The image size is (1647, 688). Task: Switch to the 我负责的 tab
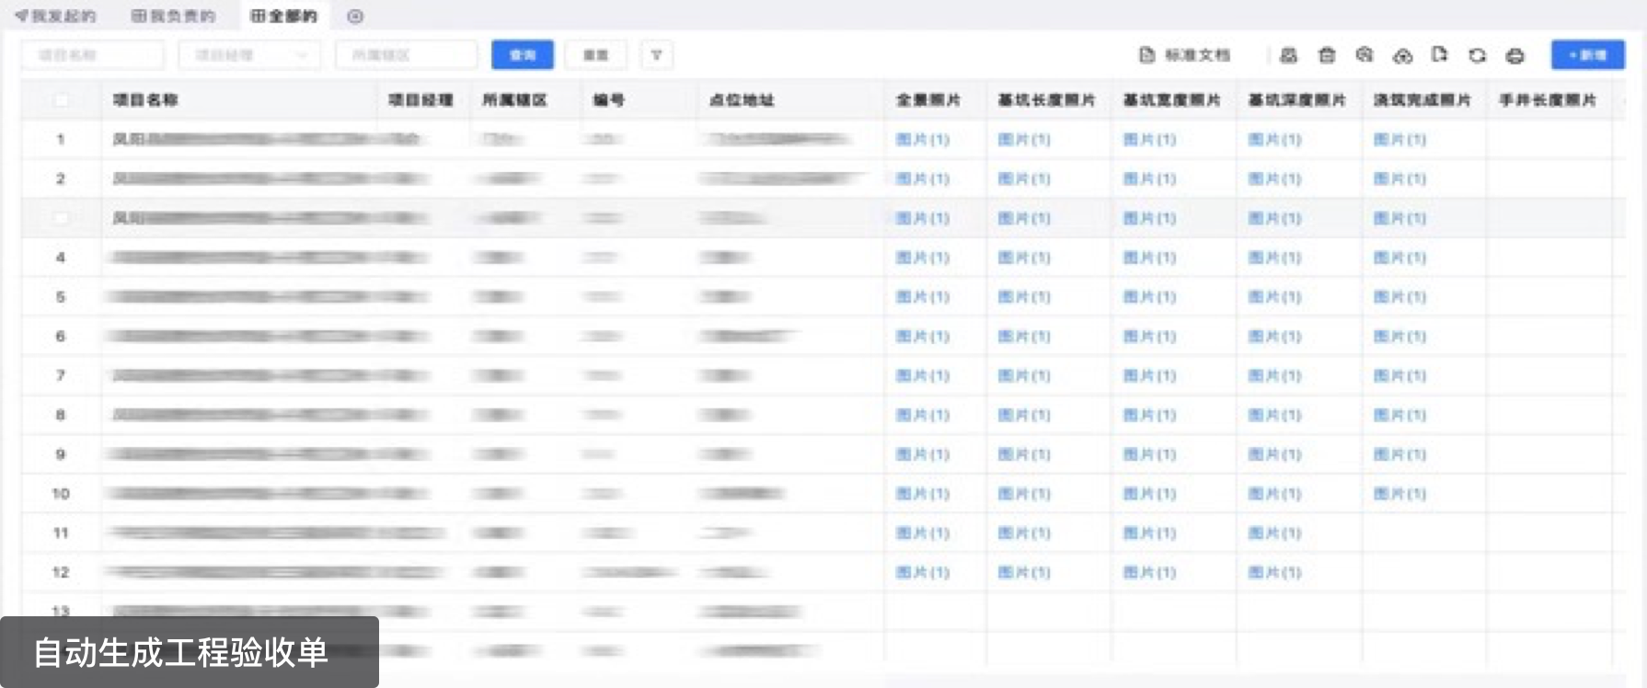(173, 16)
